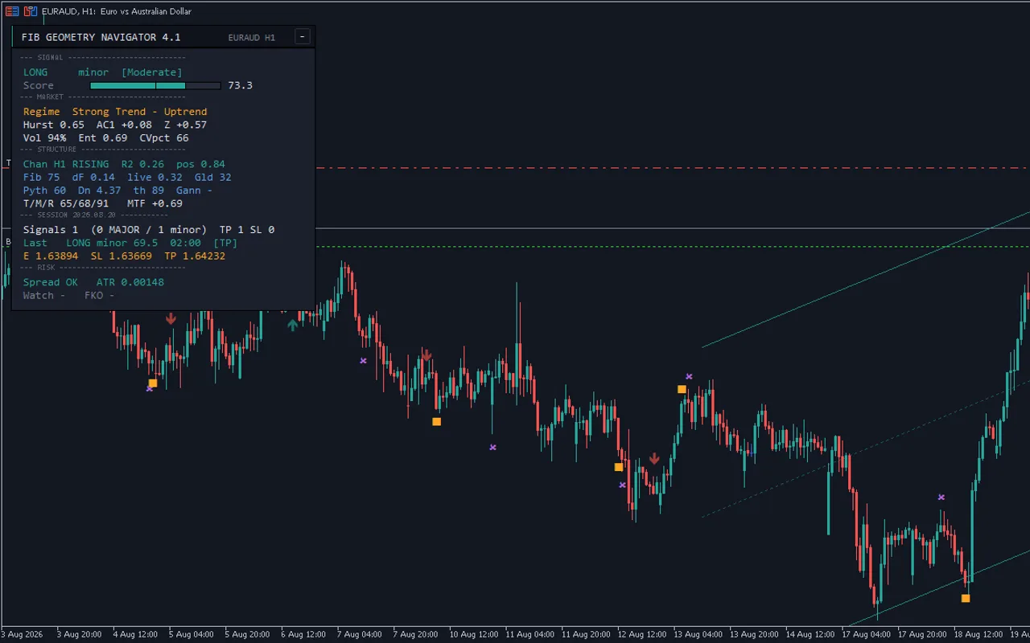
Task: Click the leftmost red down arrow signal
Action: pyautogui.click(x=171, y=319)
